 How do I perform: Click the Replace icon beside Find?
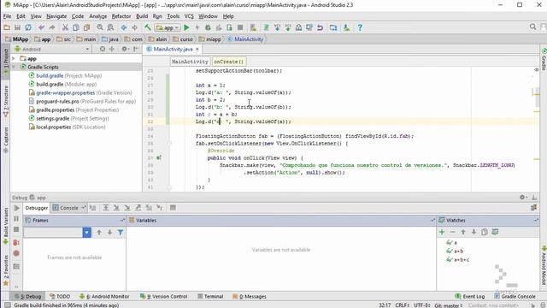click(110, 27)
